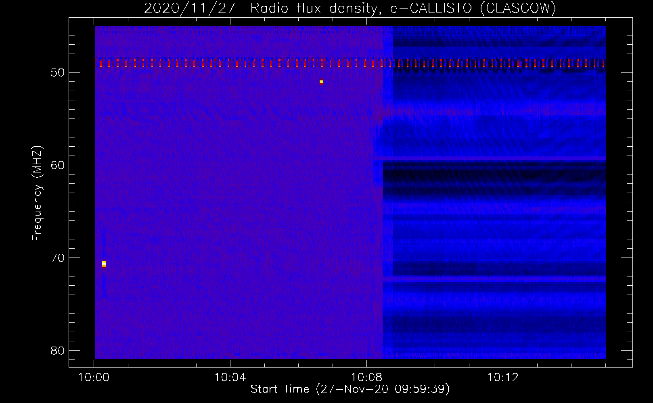
Task: Click the '60' frequency tick label
Action: point(59,165)
